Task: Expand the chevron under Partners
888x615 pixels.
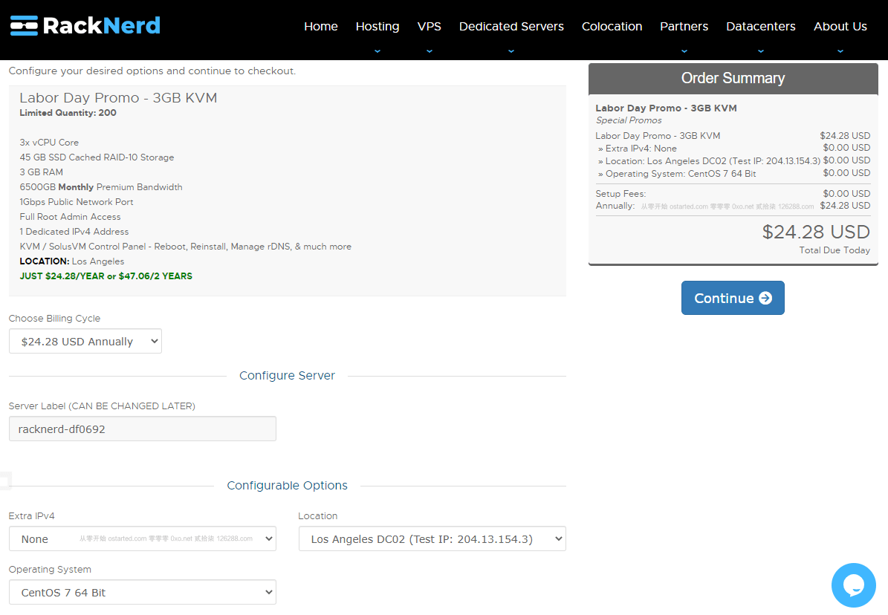Action: click(684, 51)
